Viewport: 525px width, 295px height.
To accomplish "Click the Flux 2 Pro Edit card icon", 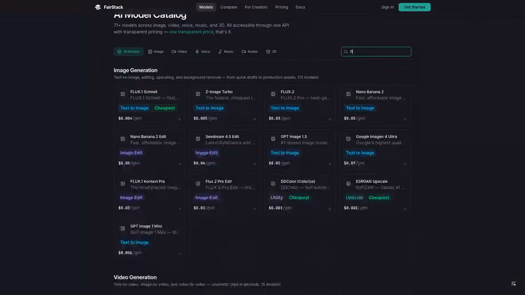I will click(198, 183).
